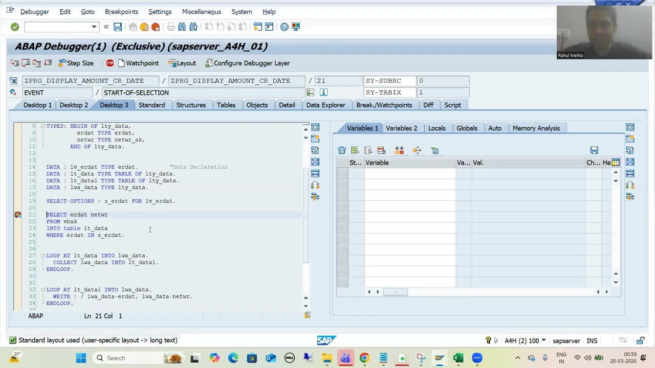Click the blue Help question mark icon
The width and height of the screenshot is (655, 368).
click(285, 27)
